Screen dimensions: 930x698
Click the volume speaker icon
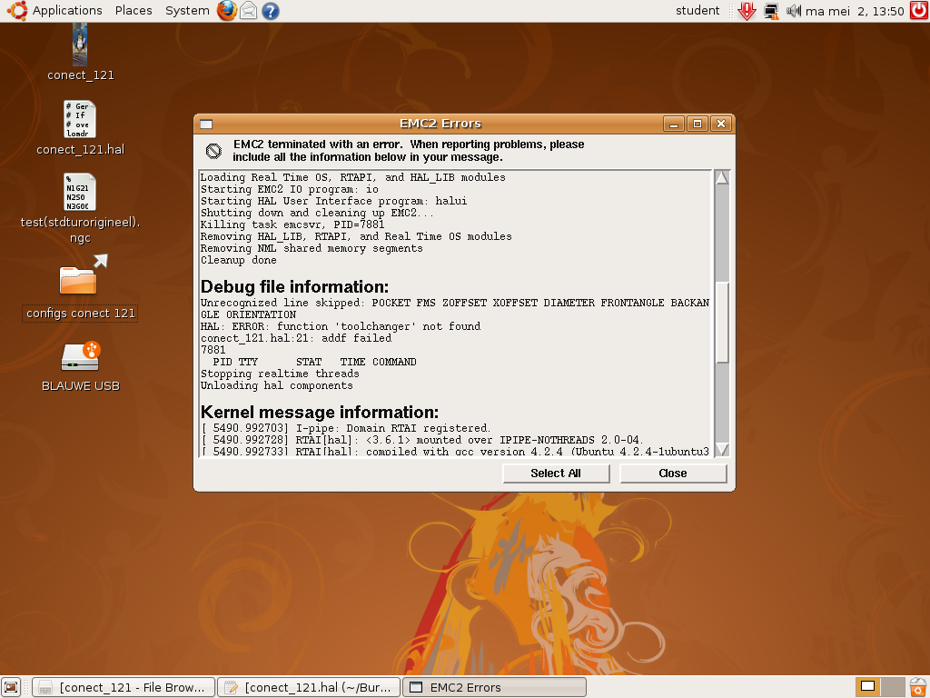794,11
